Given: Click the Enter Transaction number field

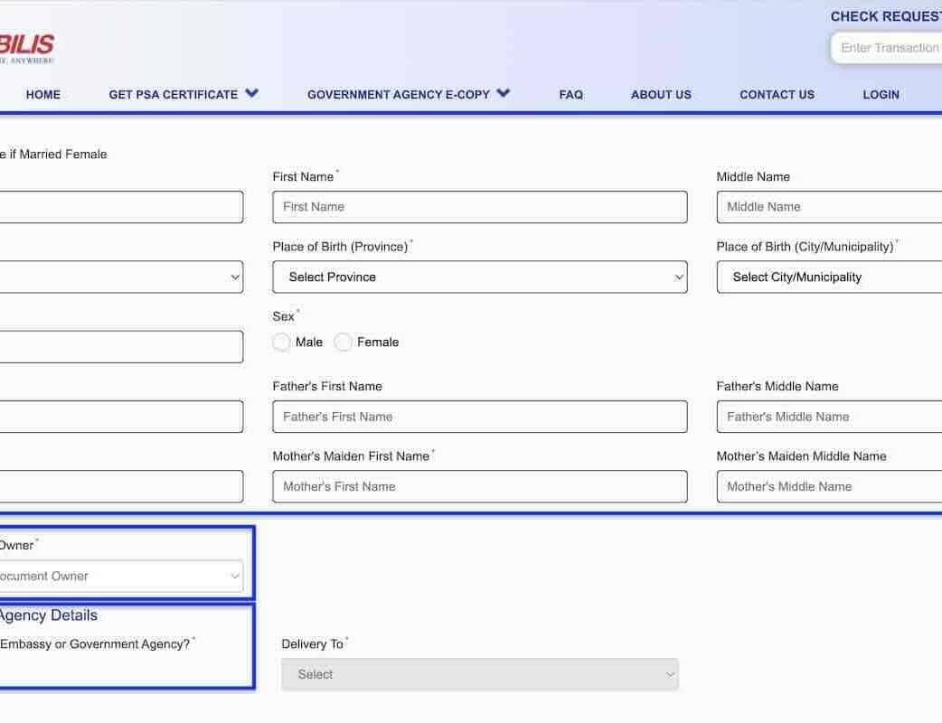Looking at the screenshot, I should coord(889,48).
